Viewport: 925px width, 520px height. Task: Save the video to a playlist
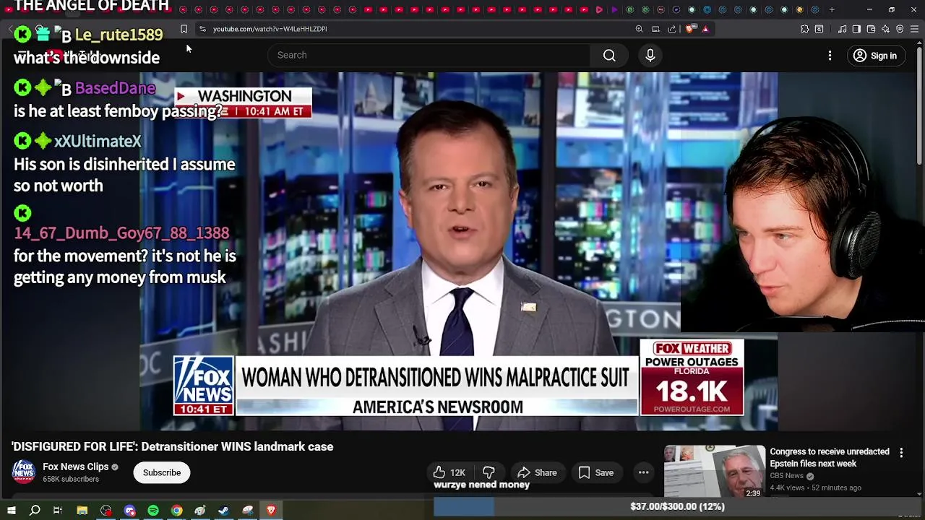(596, 473)
